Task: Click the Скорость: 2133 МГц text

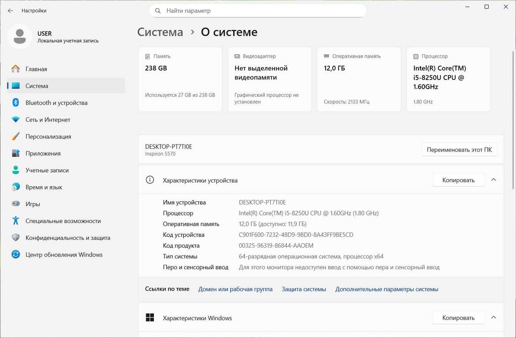Action: tap(347, 102)
